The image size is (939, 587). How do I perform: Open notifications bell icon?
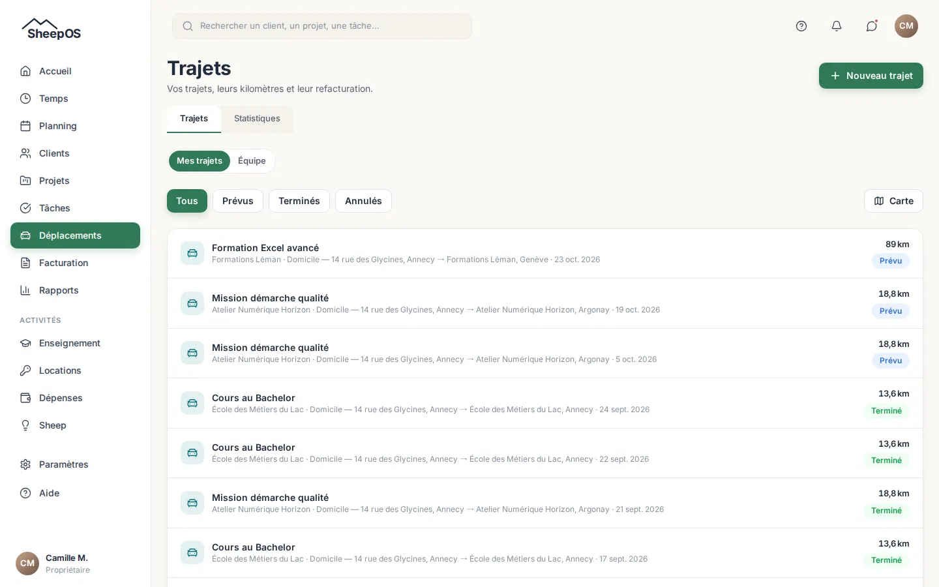point(837,26)
